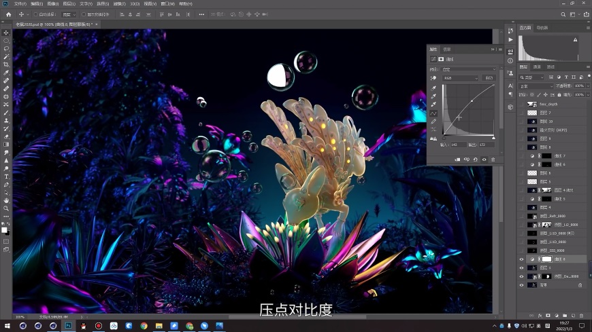Select the Type tool in the toolbox
Screen dimensions: 592x332
click(x=6, y=177)
